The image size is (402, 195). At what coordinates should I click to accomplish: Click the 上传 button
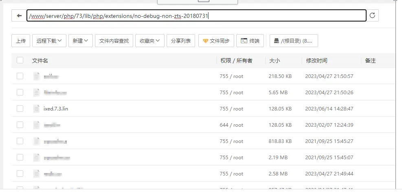(21, 41)
